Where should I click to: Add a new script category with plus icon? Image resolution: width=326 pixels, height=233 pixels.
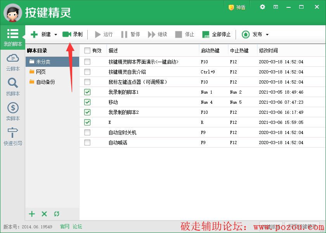32,214
